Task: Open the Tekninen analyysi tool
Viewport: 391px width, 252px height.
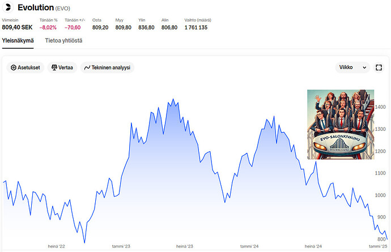Action: coord(111,67)
